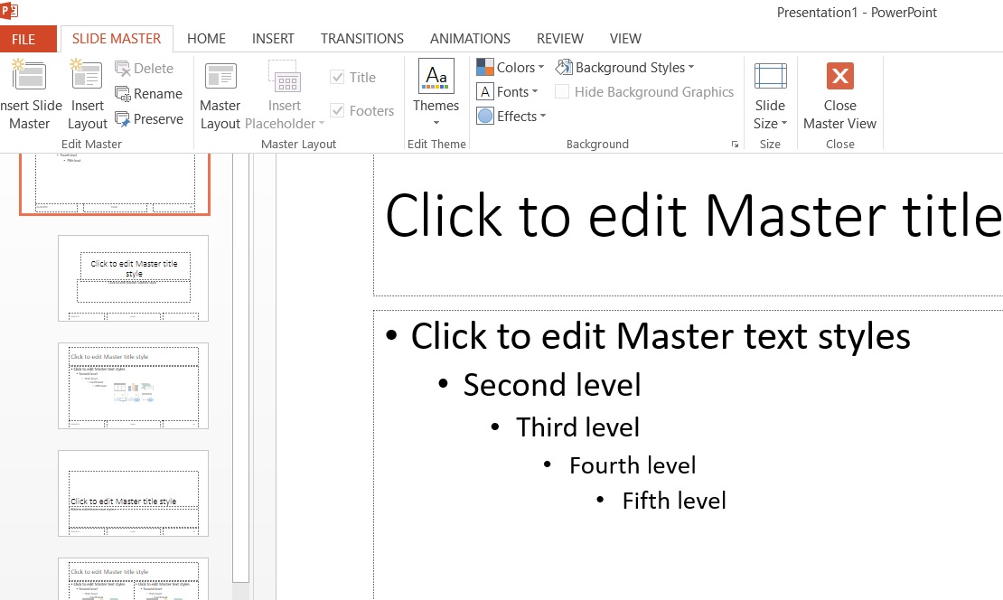This screenshot has width=1003, height=600.
Task: Click the Insert Slide Master icon
Action: click(x=29, y=76)
